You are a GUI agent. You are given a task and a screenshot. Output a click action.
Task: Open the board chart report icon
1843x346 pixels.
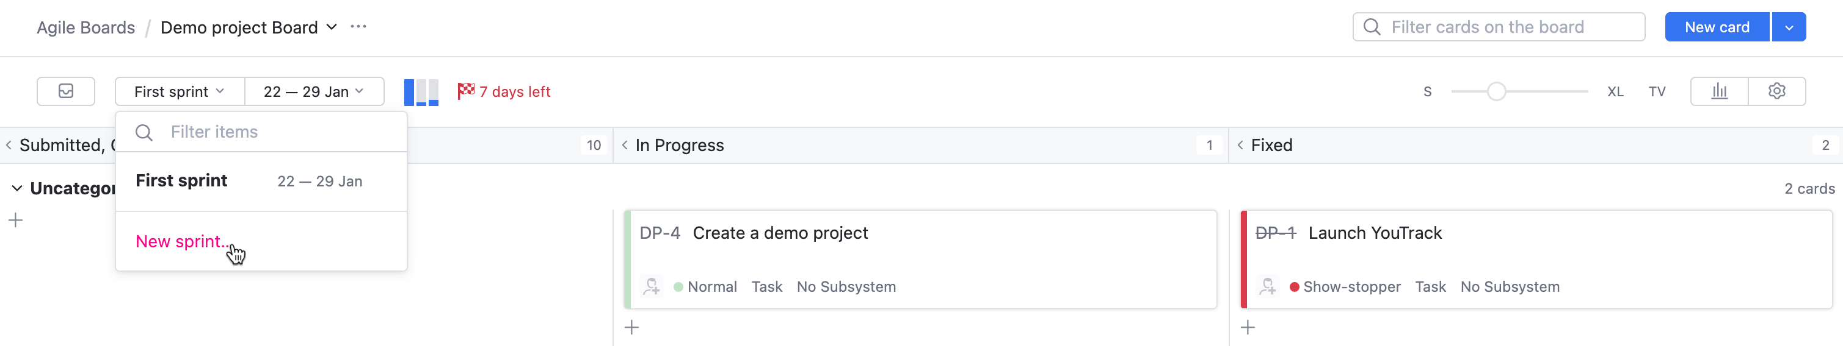1718,91
